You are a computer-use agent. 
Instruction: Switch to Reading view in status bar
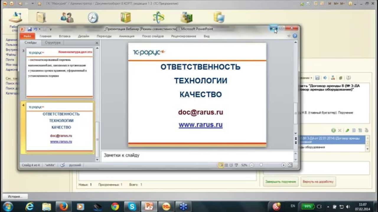231,165
